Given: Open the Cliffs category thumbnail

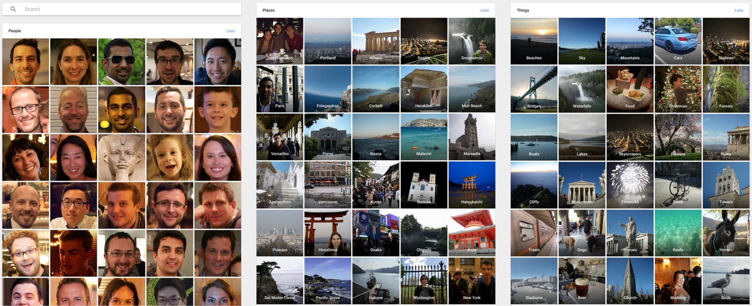Looking at the screenshot, I should [x=534, y=185].
